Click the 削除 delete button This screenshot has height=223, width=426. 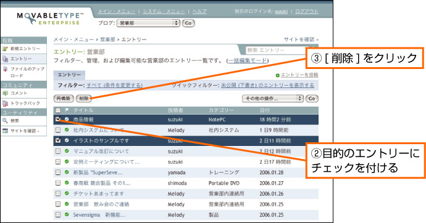84,99
